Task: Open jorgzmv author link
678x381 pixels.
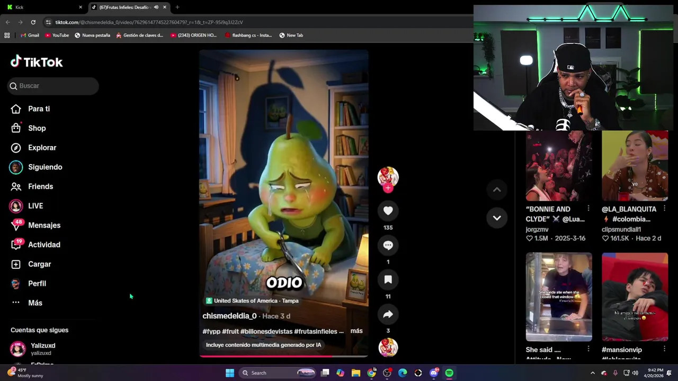Action: tap(537, 230)
